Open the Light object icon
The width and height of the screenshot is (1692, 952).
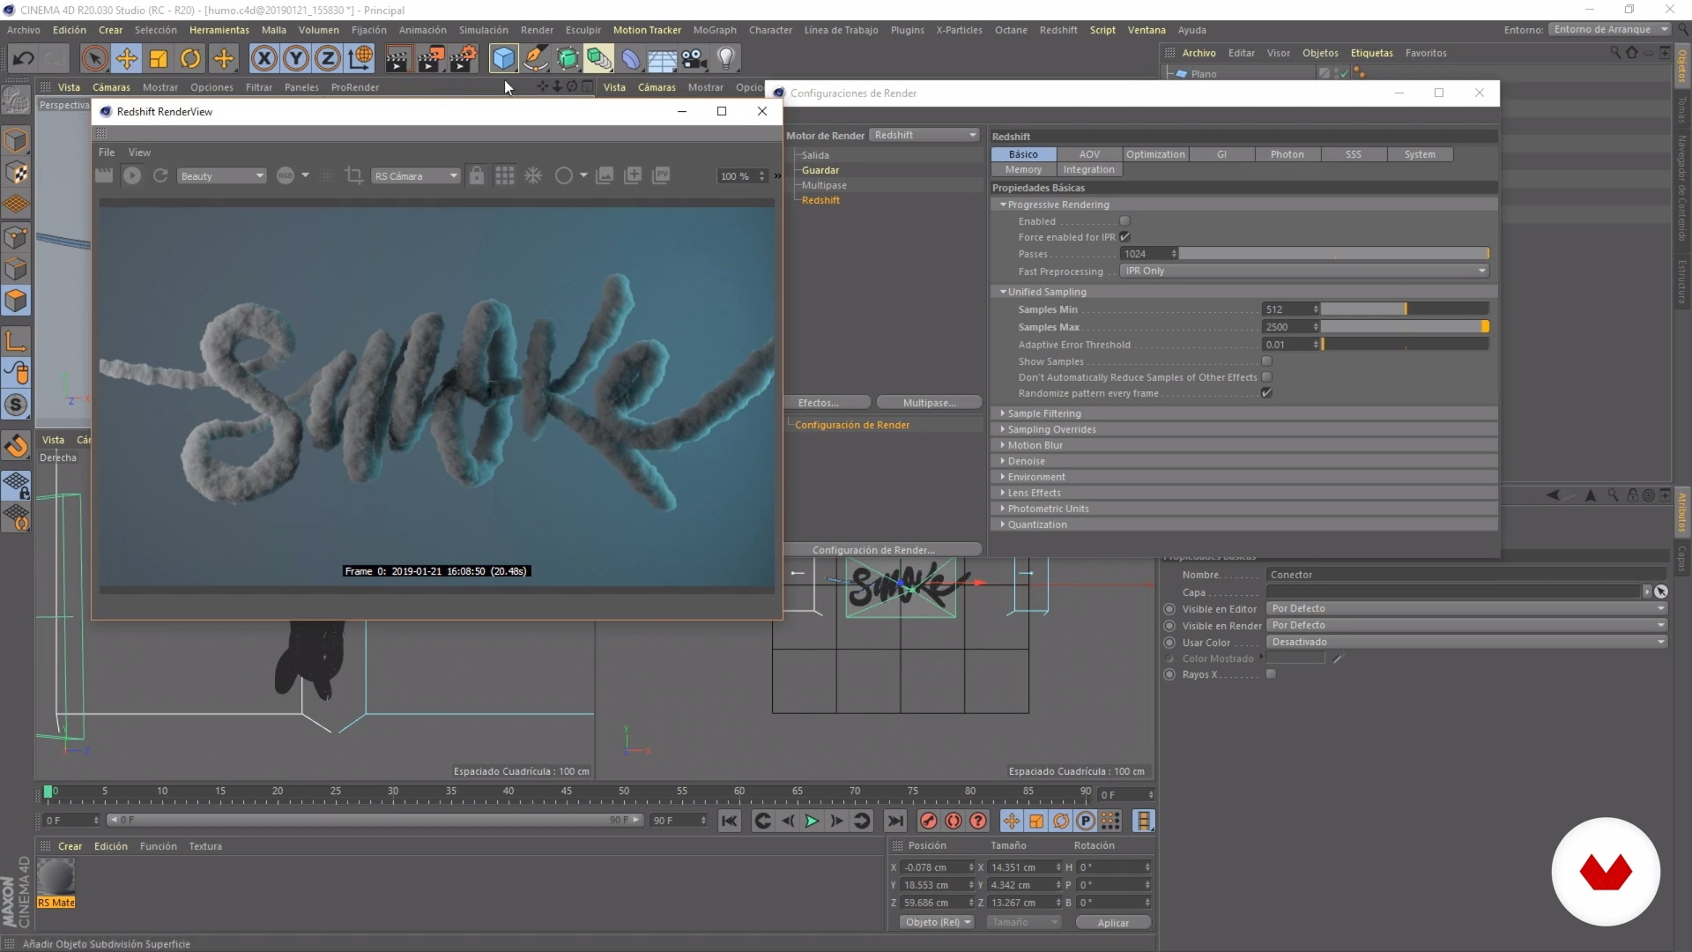[726, 59]
